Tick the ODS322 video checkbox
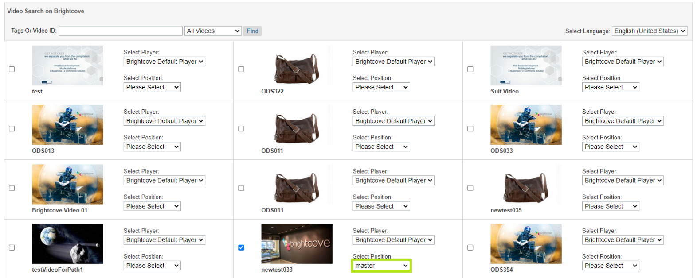The height and width of the screenshot is (278, 697). coord(241,69)
